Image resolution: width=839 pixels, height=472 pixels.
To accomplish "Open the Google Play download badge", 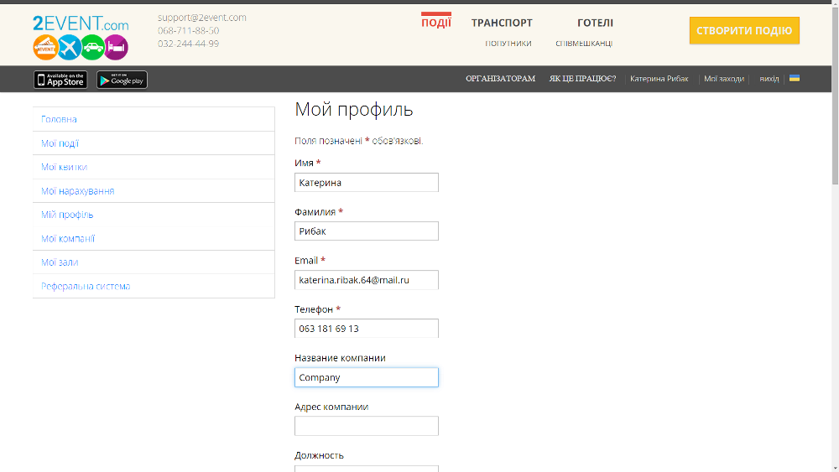I will click(x=122, y=80).
